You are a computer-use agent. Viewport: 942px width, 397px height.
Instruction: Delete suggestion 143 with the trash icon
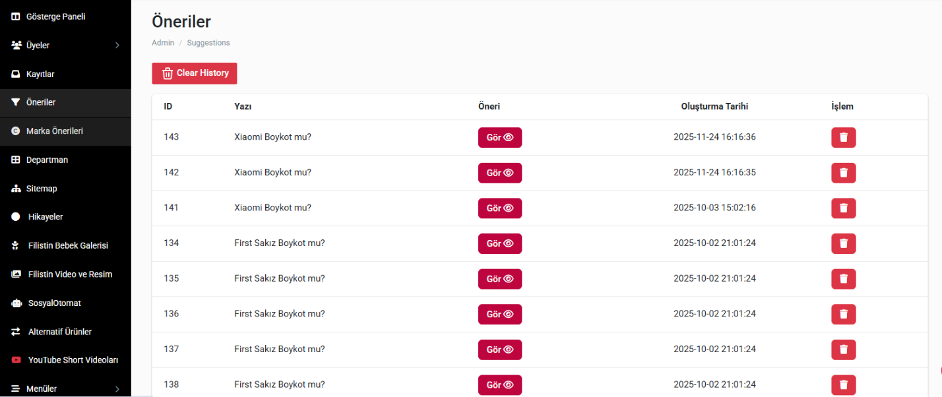tap(843, 138)
